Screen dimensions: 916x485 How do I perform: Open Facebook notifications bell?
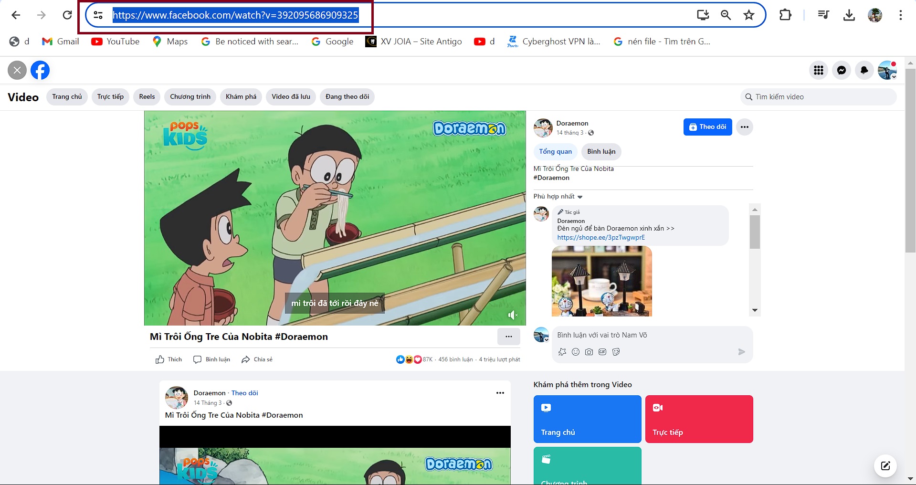point(864,70)
